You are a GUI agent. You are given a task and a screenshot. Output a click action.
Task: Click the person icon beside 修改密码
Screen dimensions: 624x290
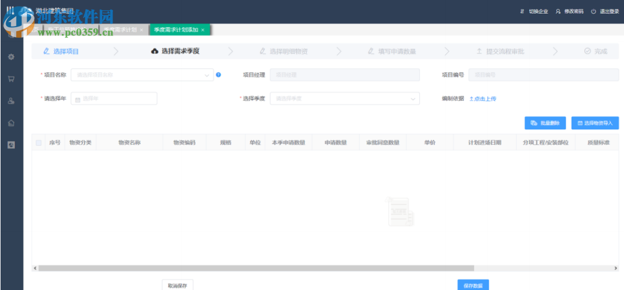coord(558,11)
